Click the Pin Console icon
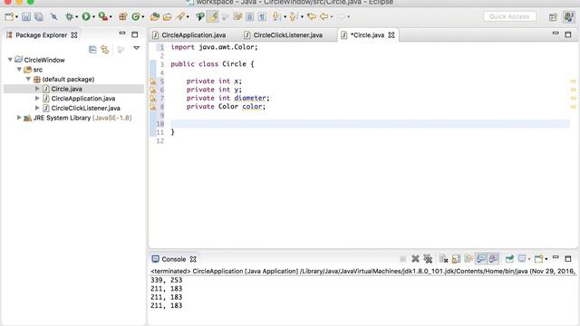580x326 pixels. pos(509,259)
